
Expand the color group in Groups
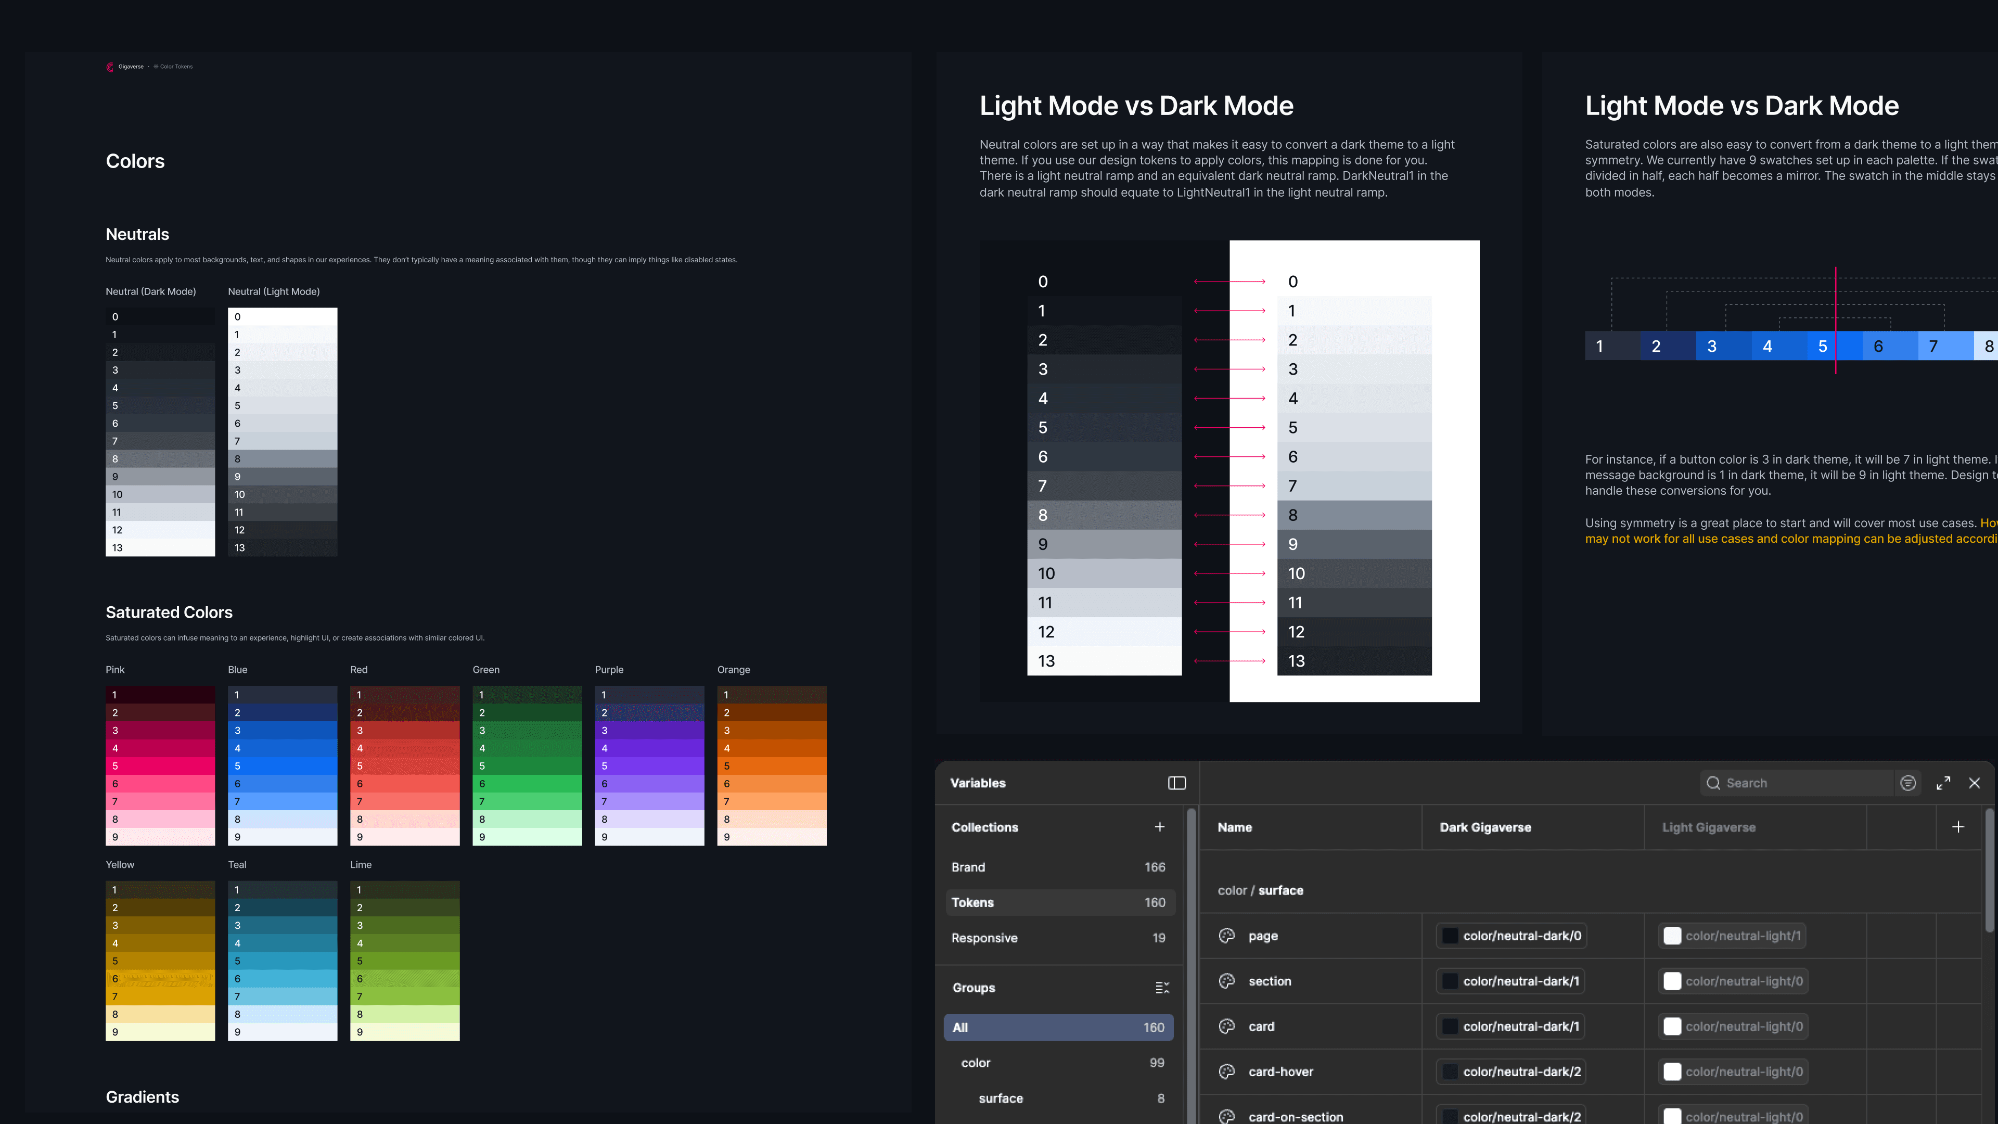tap(975, 1063)
